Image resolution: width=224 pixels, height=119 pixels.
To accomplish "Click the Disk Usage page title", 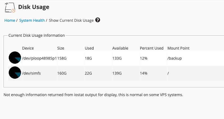I will tap(34, 7).
